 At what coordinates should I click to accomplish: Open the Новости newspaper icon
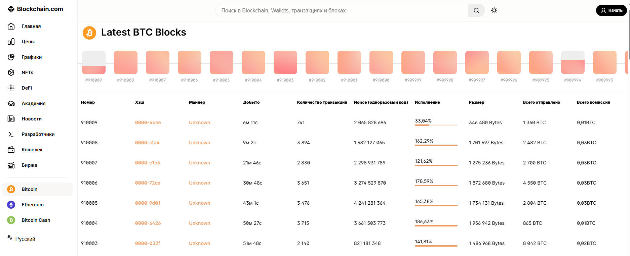tap(11, 119)
